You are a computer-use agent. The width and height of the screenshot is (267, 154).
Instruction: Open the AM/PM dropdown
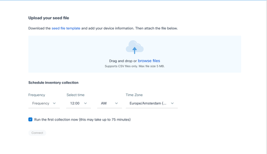[109, 103]
